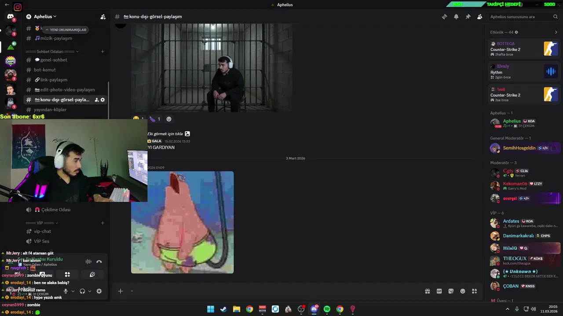Viewport: 563px width, 316px height.
Task: Expand the Etkinlik activity panel chevron
Action: (556, 32)
